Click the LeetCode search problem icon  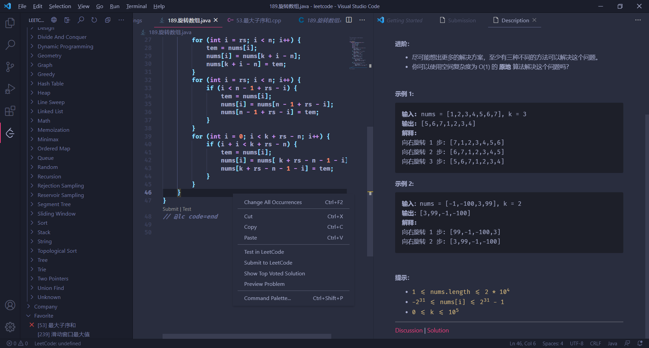coord(81,20)
